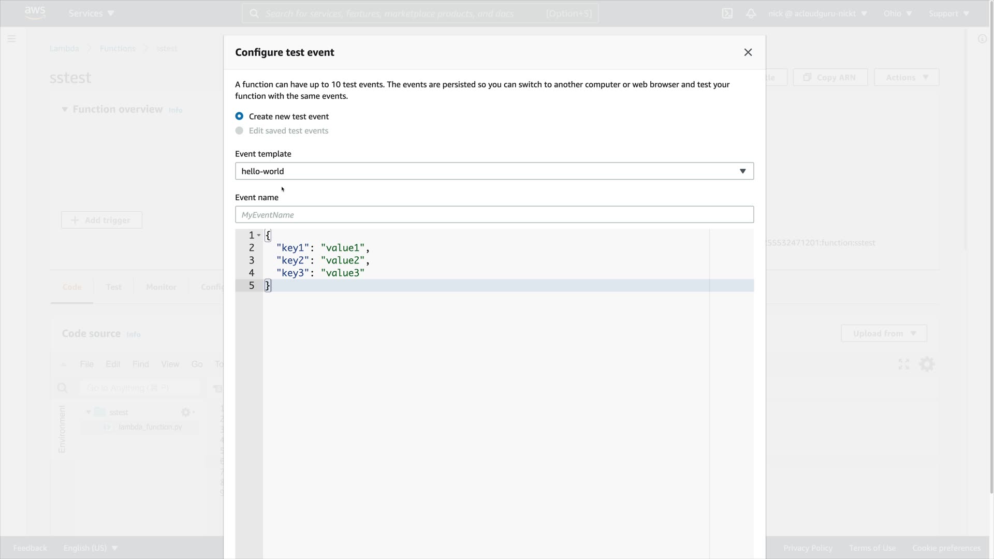994x559 pixels.
Task: Select Create new test event option
Action: click(239, 116)
